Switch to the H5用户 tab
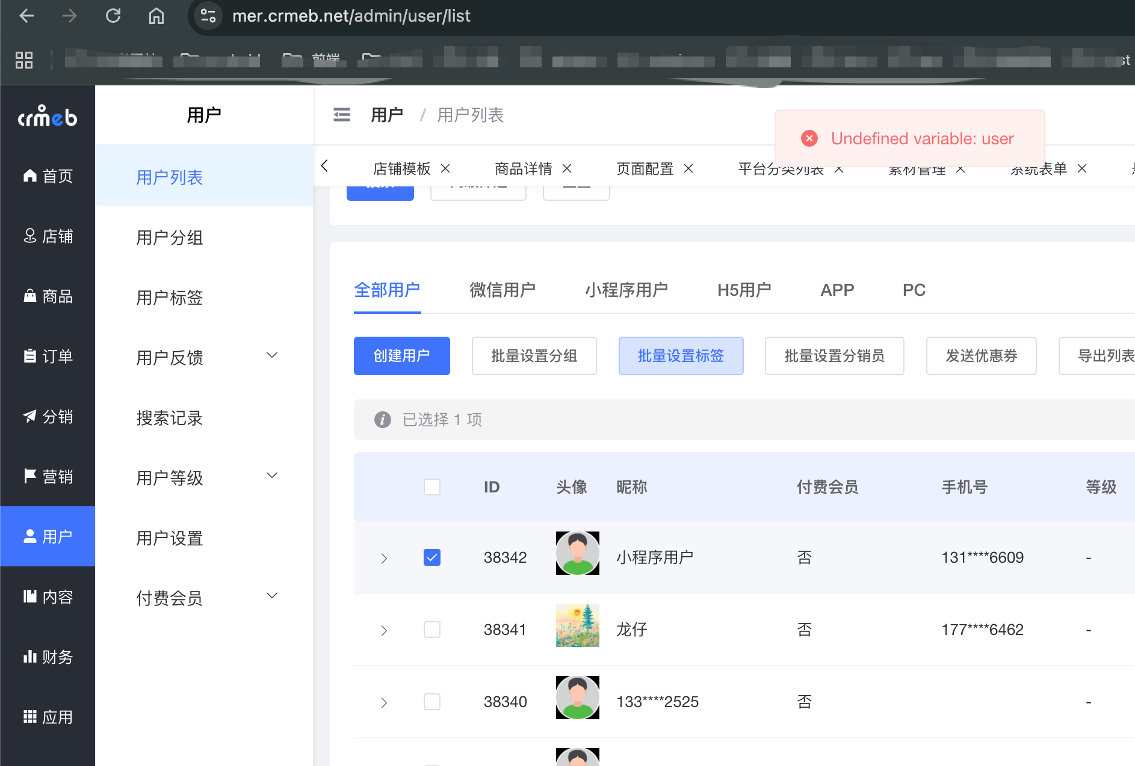This screenshot has width=1135, height=766. click(744, 290)
